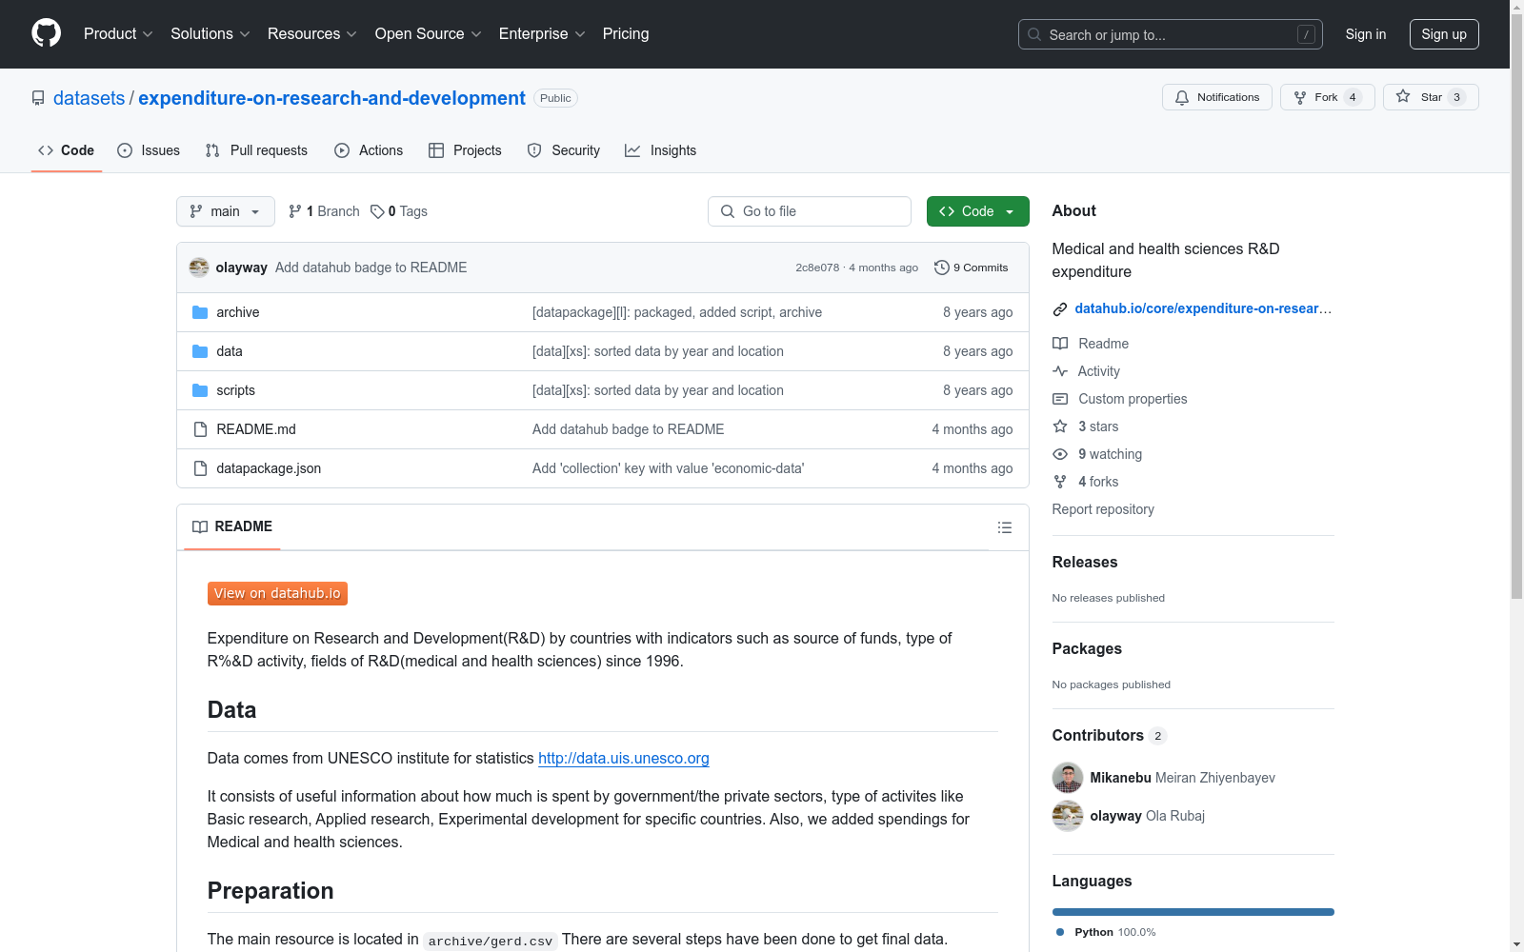
Task: Click the olayway contributor avatar
Action: click(1068, 816)
